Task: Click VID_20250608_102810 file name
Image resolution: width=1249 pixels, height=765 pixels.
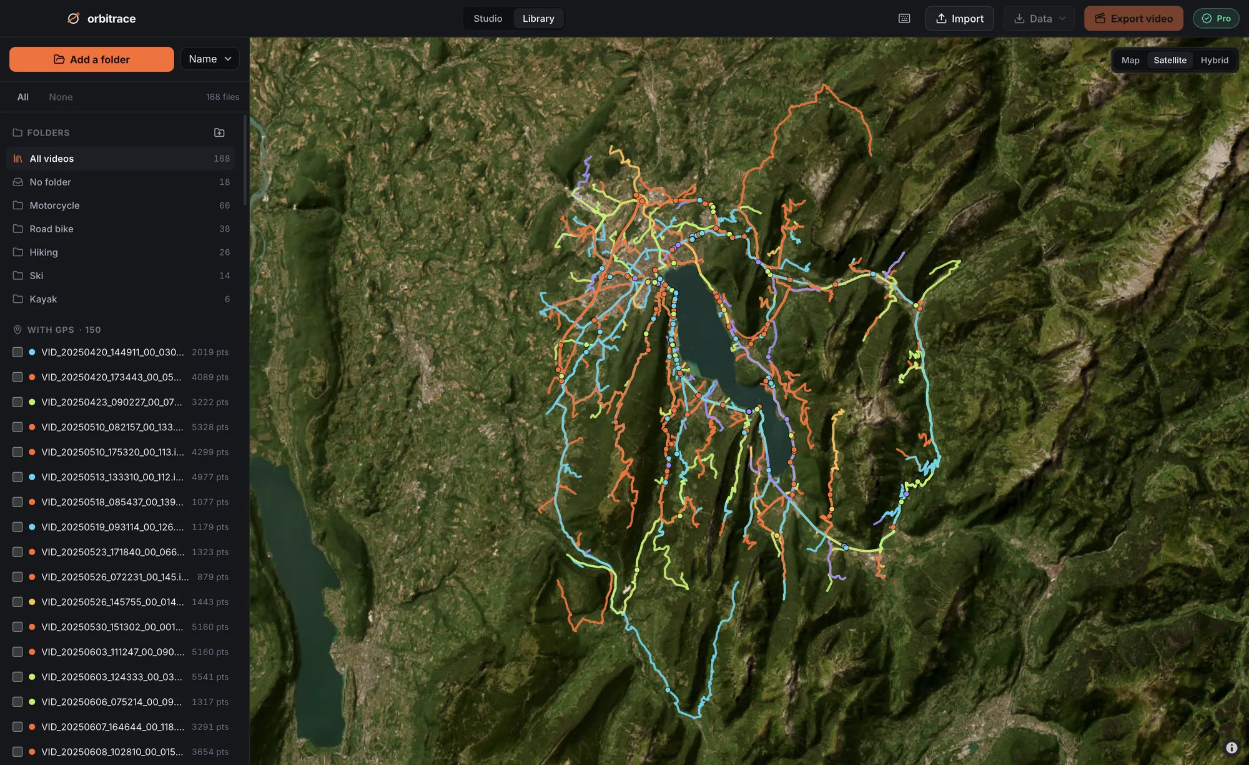Action: 112,752
